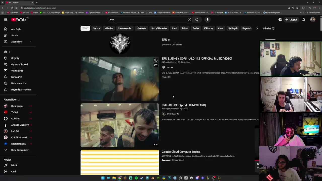Open Spotify from the taskbar
322x181 pixels.
tap(136, 178)
